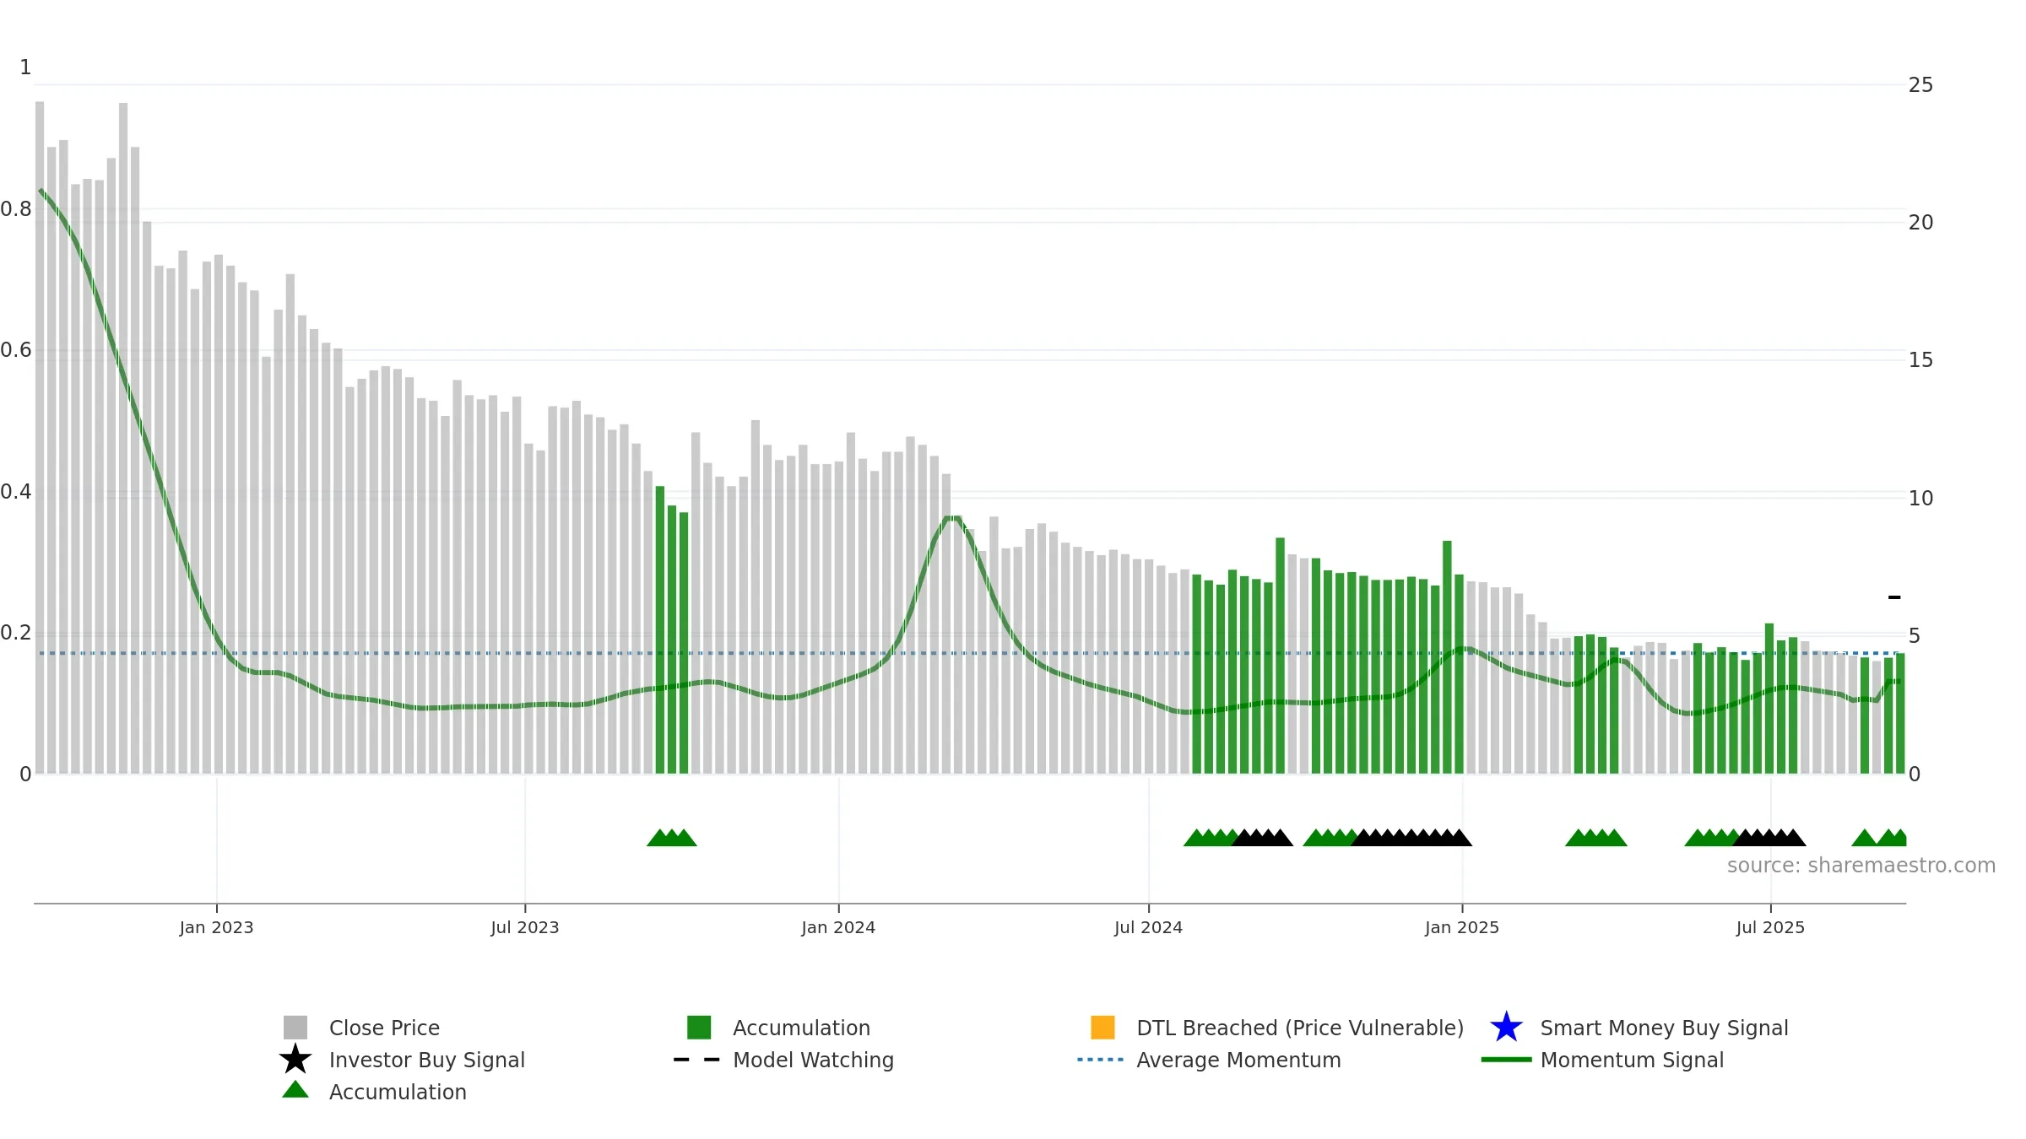Click the Model Watching dash at right edge
The height and width of the screenshot is (1139, 2026).
click(1894, 597)
